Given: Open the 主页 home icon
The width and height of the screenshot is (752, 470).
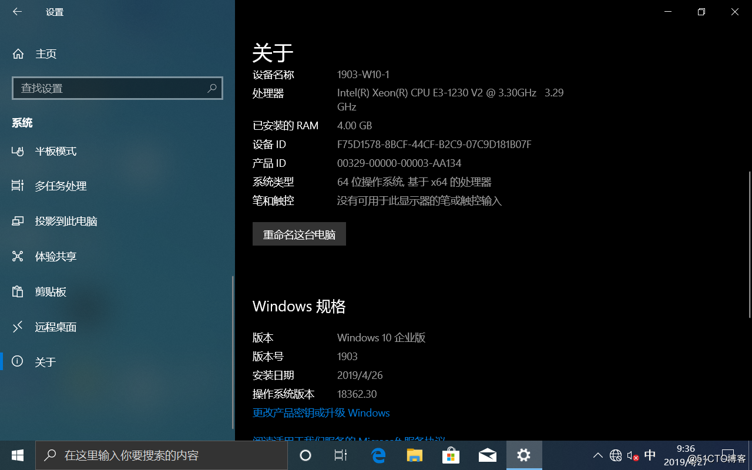Looking at the screenshot, I should pos(18,54).
